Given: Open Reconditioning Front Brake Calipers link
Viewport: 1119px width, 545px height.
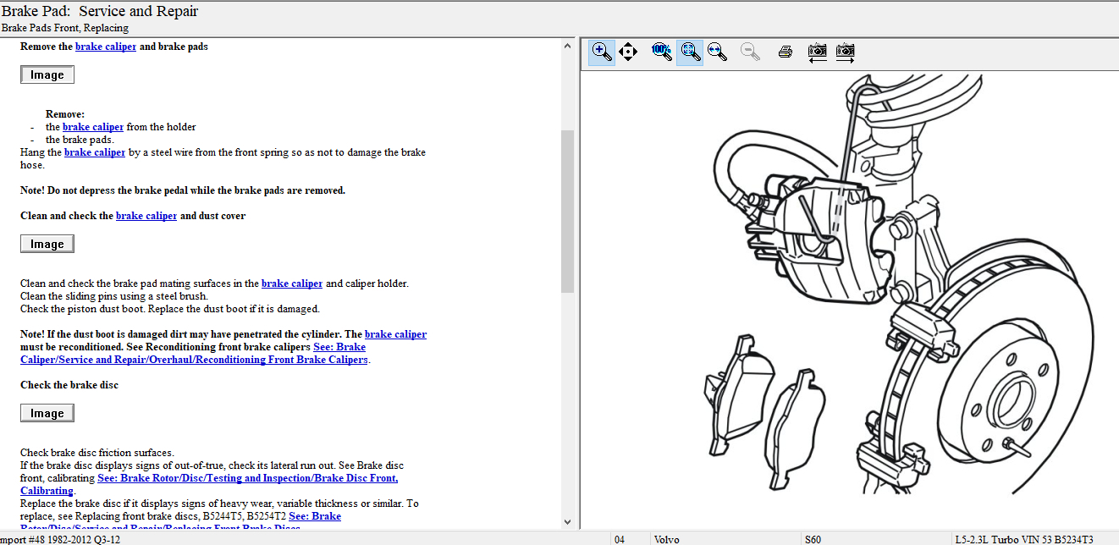Looking at the screenshot, I should [195, 360].
